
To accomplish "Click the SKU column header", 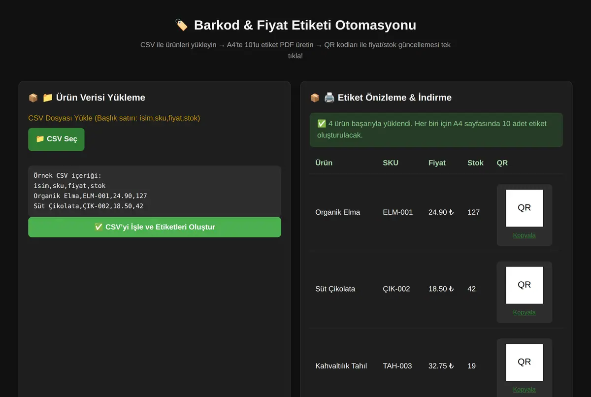I will 391,163.
